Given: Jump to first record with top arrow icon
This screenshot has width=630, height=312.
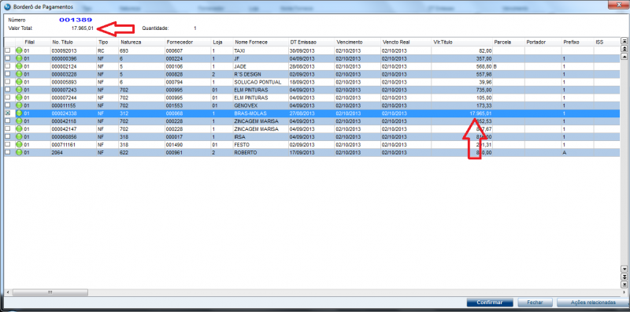Looking at the screenshot, I should [624, 41].
